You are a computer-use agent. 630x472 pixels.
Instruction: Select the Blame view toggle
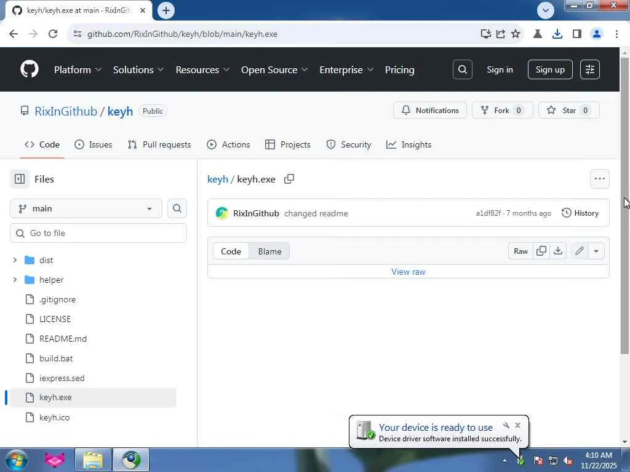coord(269,251)
